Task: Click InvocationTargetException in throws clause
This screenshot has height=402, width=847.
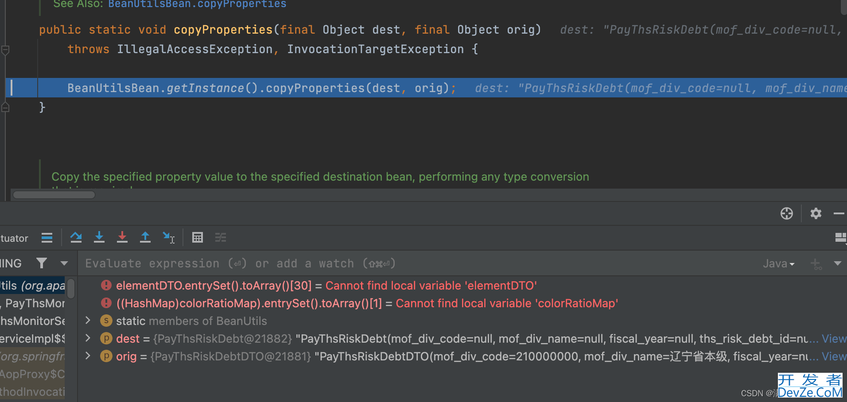Action: (x=375, y=49)
